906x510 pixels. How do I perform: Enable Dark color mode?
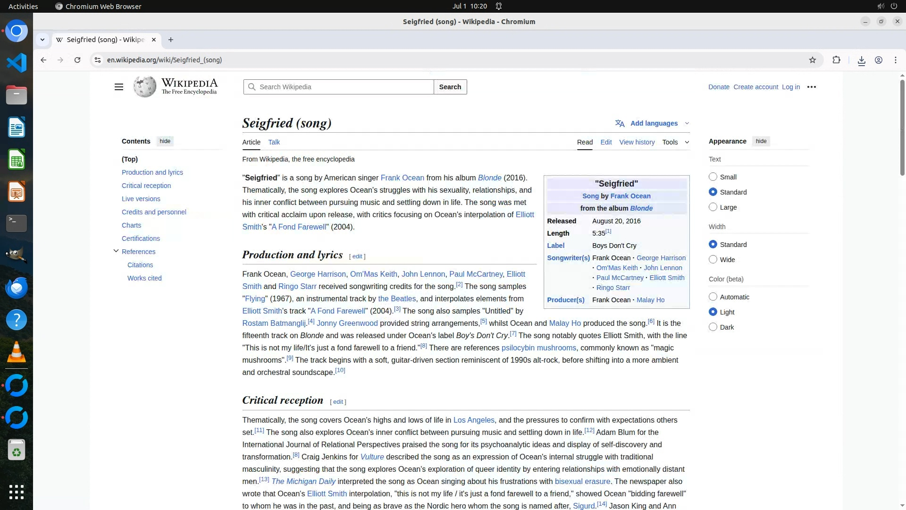pos(713,327)
